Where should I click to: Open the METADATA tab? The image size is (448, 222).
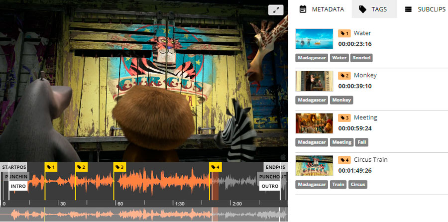(322, 9)
